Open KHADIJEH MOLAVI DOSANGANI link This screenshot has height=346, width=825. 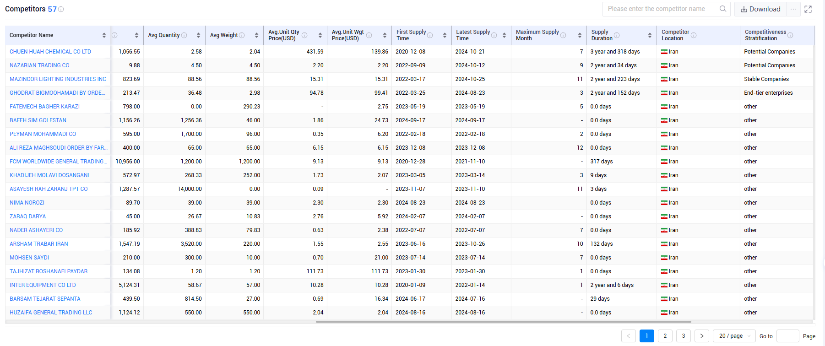[49, 175]
